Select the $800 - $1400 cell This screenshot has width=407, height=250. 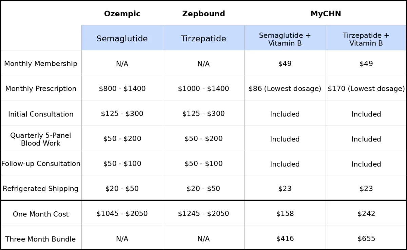[122, 89]
